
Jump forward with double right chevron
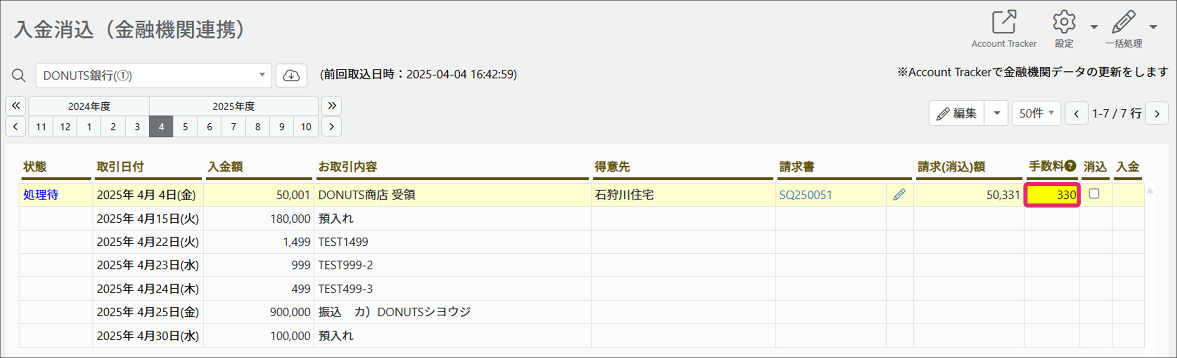(332, 106)
